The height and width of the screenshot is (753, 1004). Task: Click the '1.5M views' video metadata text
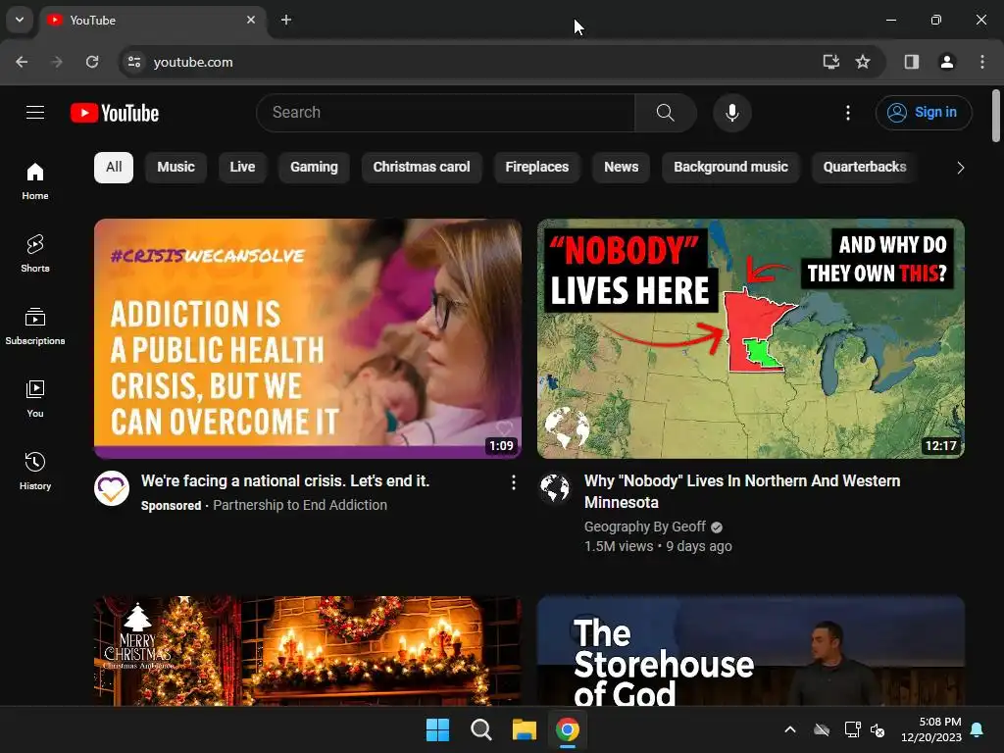[x=619, y=546]
